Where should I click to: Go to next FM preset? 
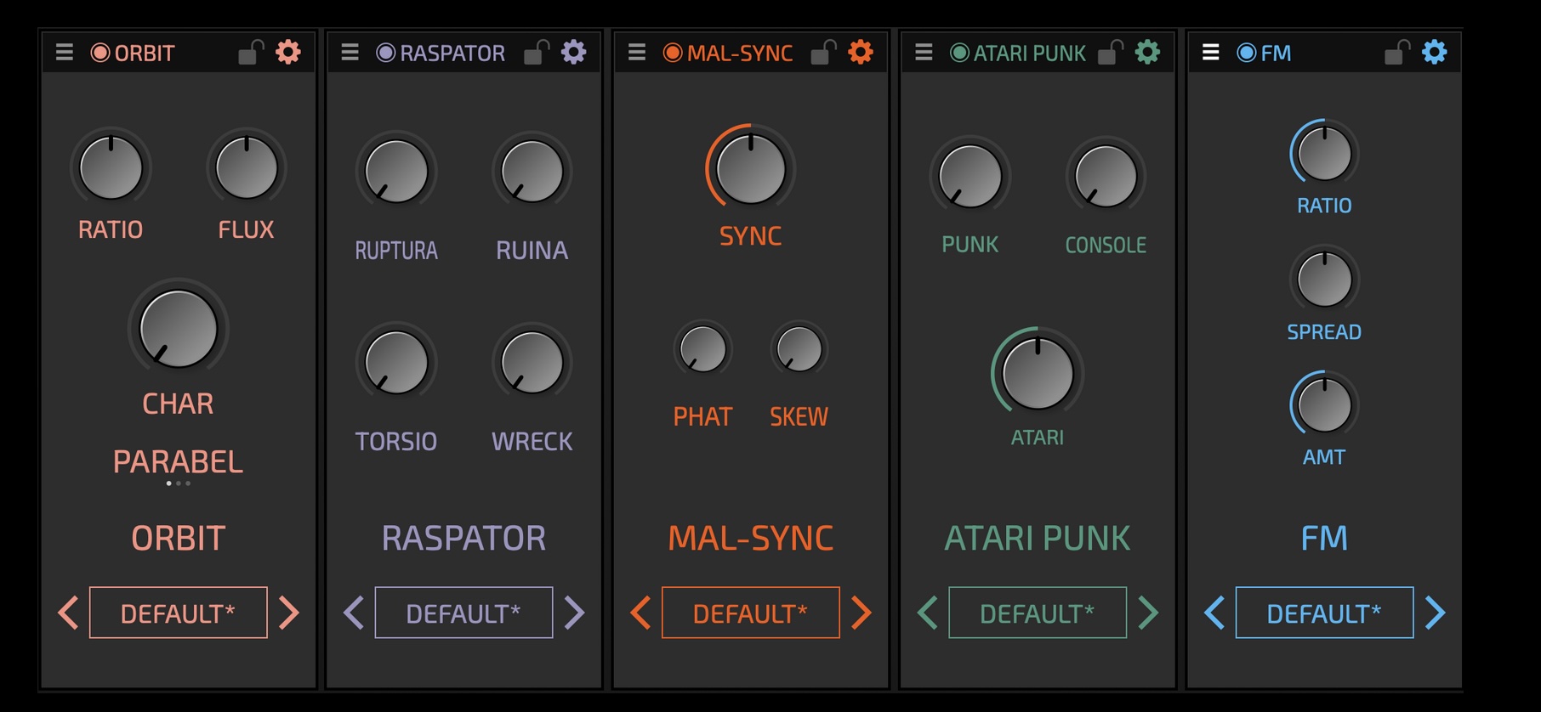(x=1436, y=613)
